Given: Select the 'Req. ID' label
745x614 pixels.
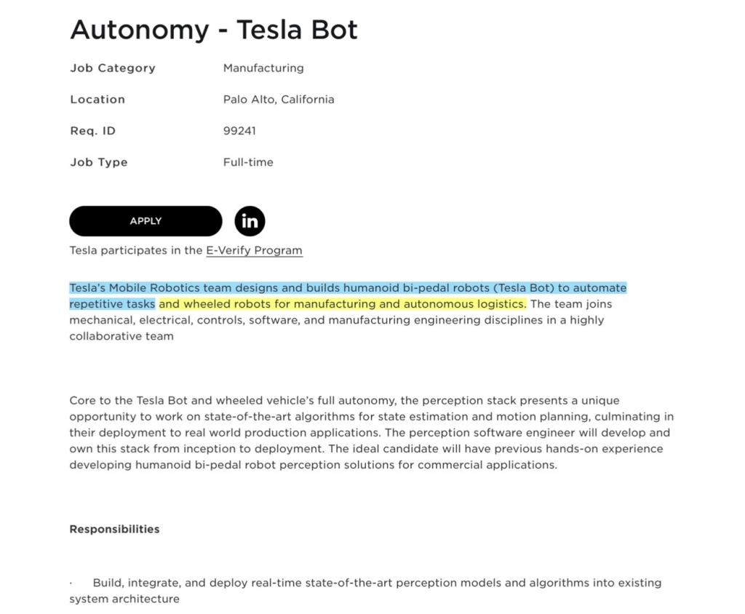Looking at the screenshot, I should click(92, 131).
